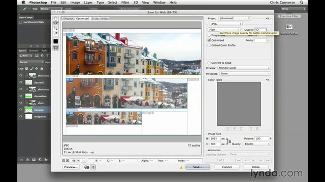Open the Optimize panel flyout menu
325x182 pixels.
point(268,19)
